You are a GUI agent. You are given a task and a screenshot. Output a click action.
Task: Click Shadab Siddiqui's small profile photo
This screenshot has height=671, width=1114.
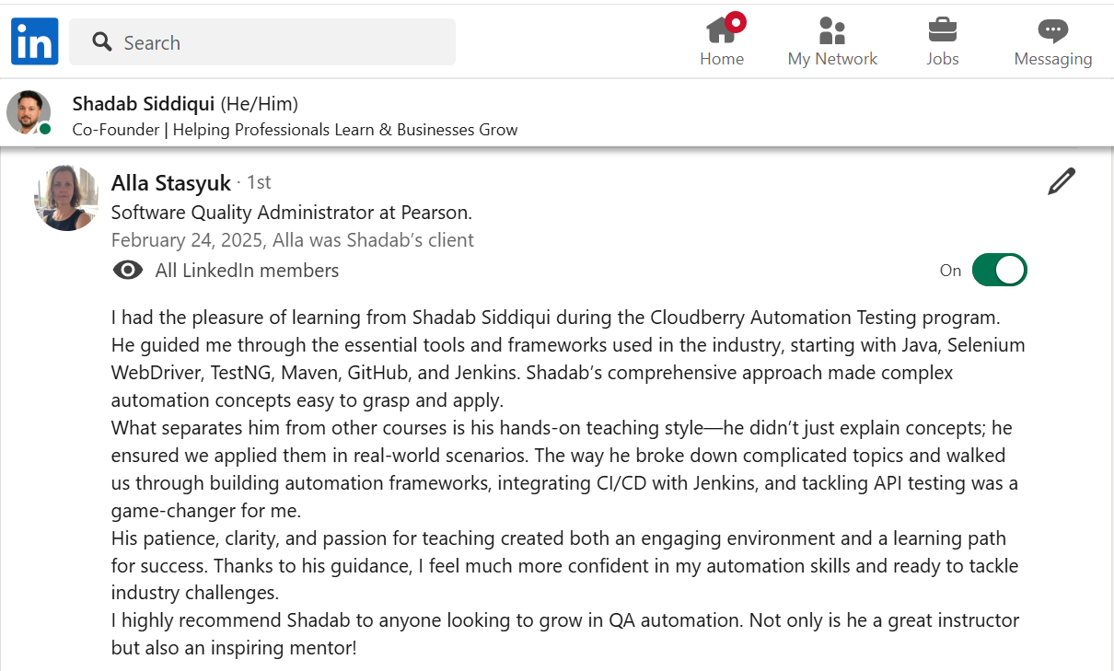[28, 112]
